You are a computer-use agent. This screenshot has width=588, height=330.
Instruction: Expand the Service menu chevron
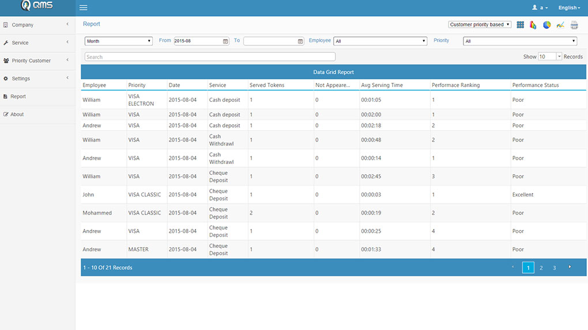[x=67, y=42]
